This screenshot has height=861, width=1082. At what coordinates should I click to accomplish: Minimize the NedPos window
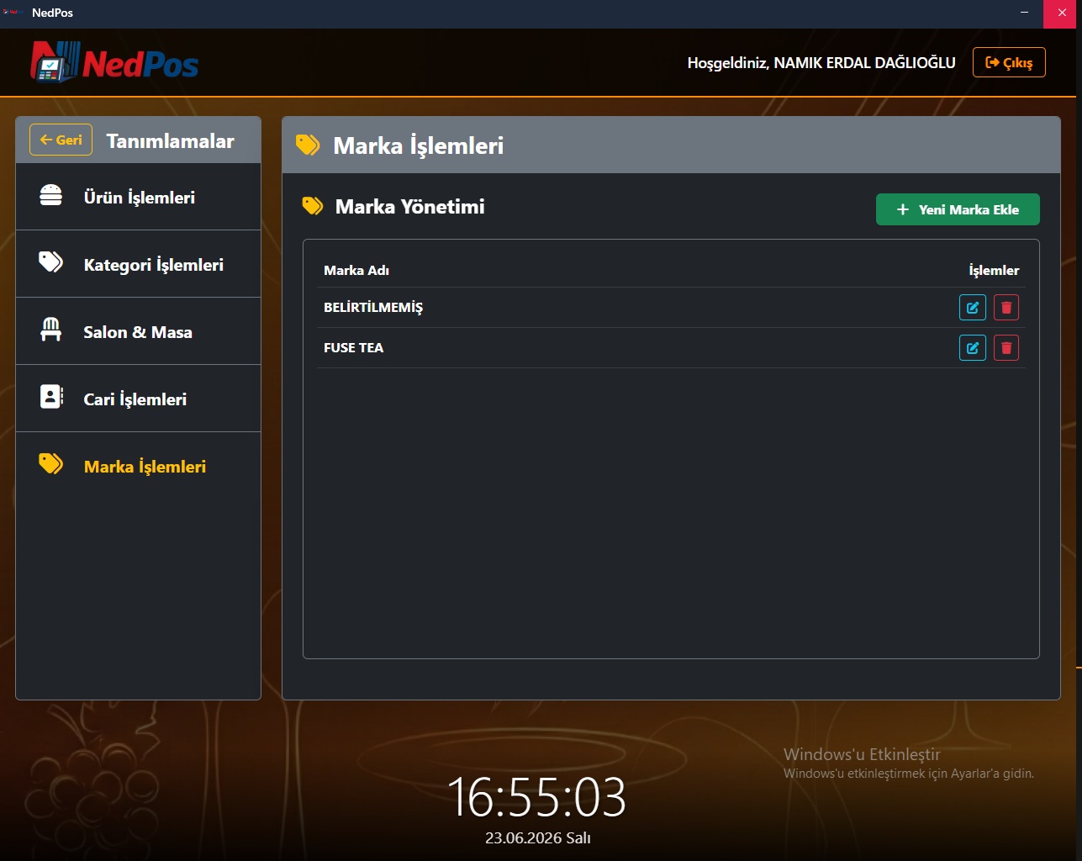point(1024,13)
